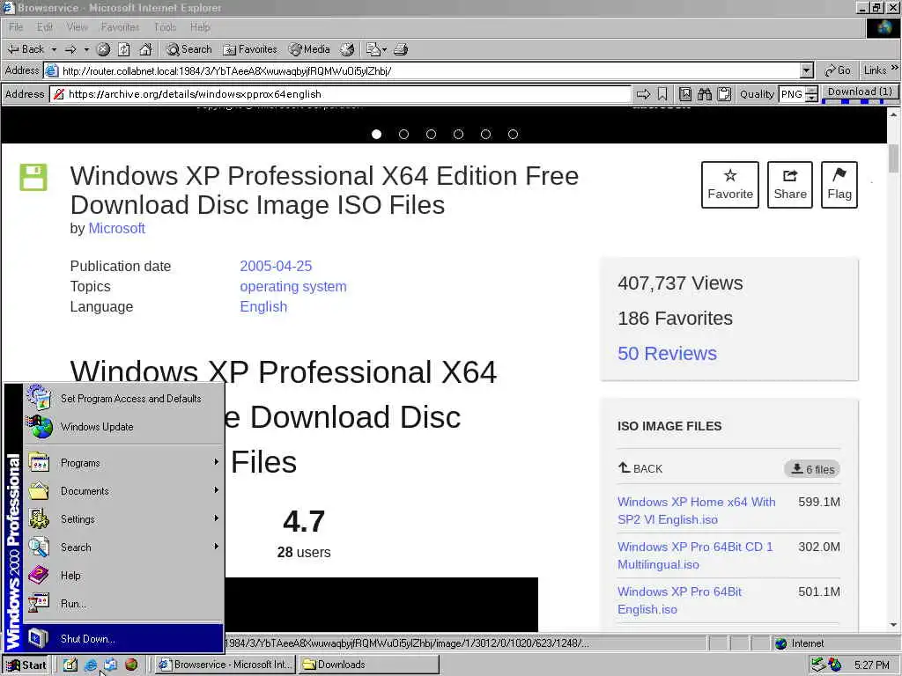902x676 pixels.
Task: Open the Favorites menu
Action: 120,27
